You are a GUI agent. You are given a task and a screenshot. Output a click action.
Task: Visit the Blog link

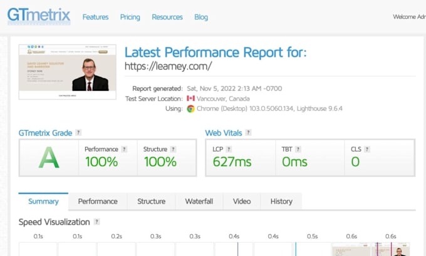201,17
